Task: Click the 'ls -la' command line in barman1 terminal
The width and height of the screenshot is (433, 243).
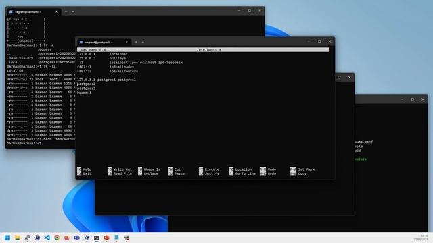Action: coord(32,66)
